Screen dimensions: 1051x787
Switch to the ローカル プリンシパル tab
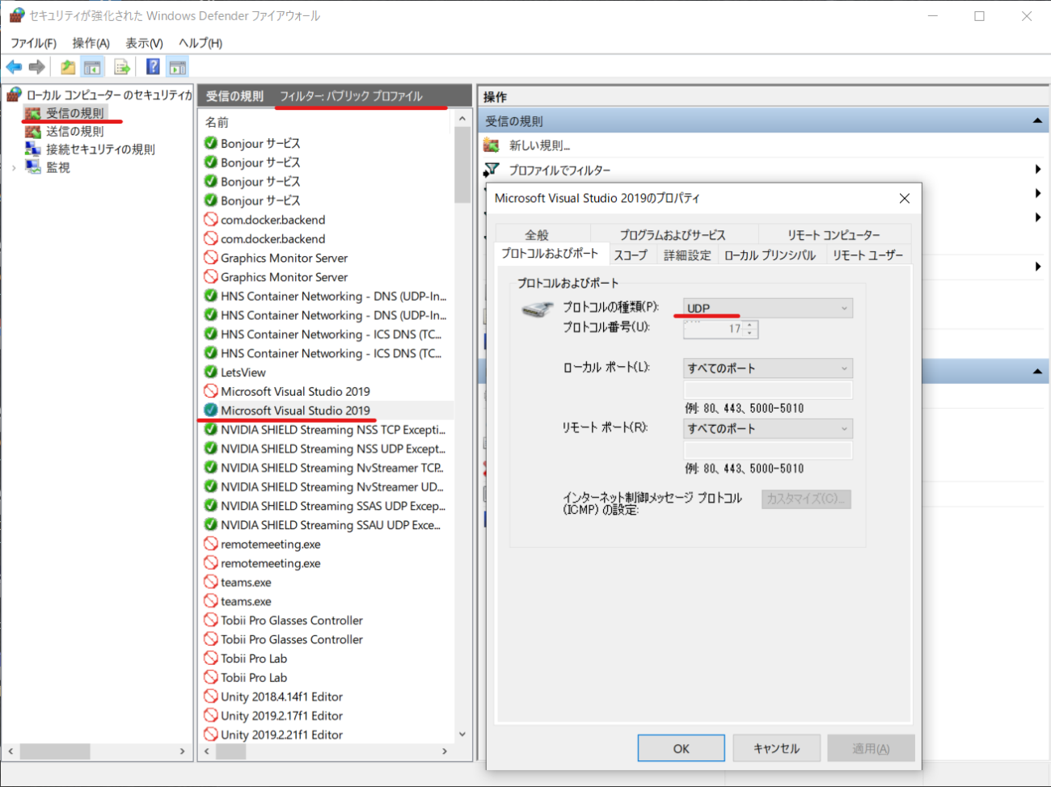pos(770,255)
